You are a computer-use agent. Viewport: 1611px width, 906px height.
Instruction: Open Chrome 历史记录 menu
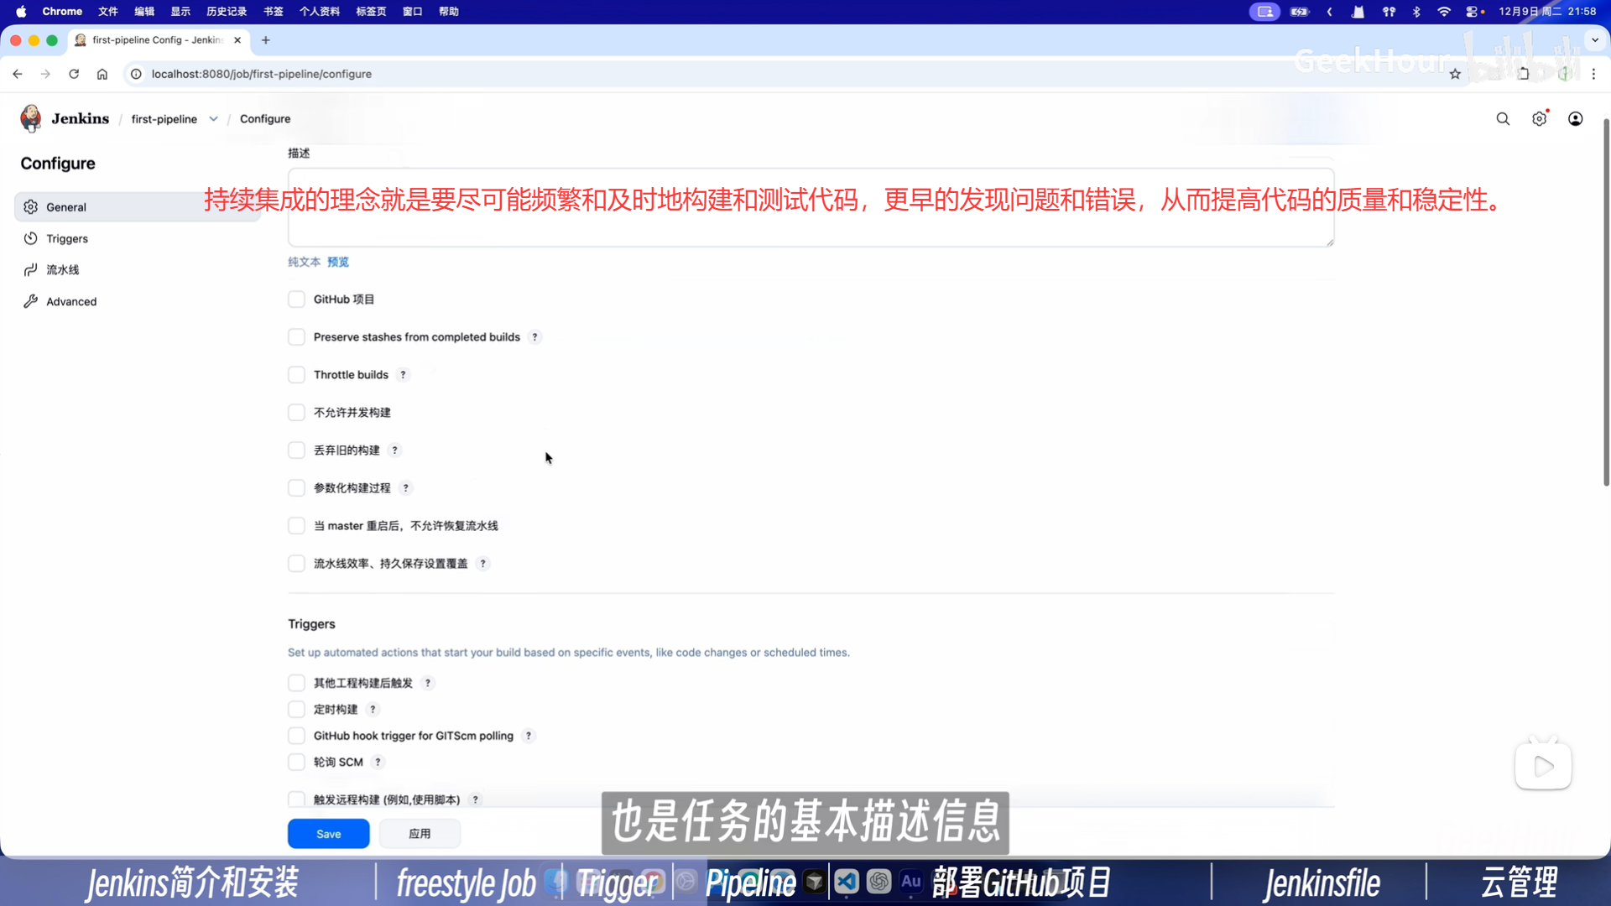(x=227, y=12)
